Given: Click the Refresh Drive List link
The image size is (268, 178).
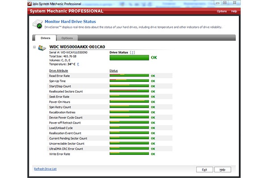Looking at the screenshot, I should tap(45, 169).
